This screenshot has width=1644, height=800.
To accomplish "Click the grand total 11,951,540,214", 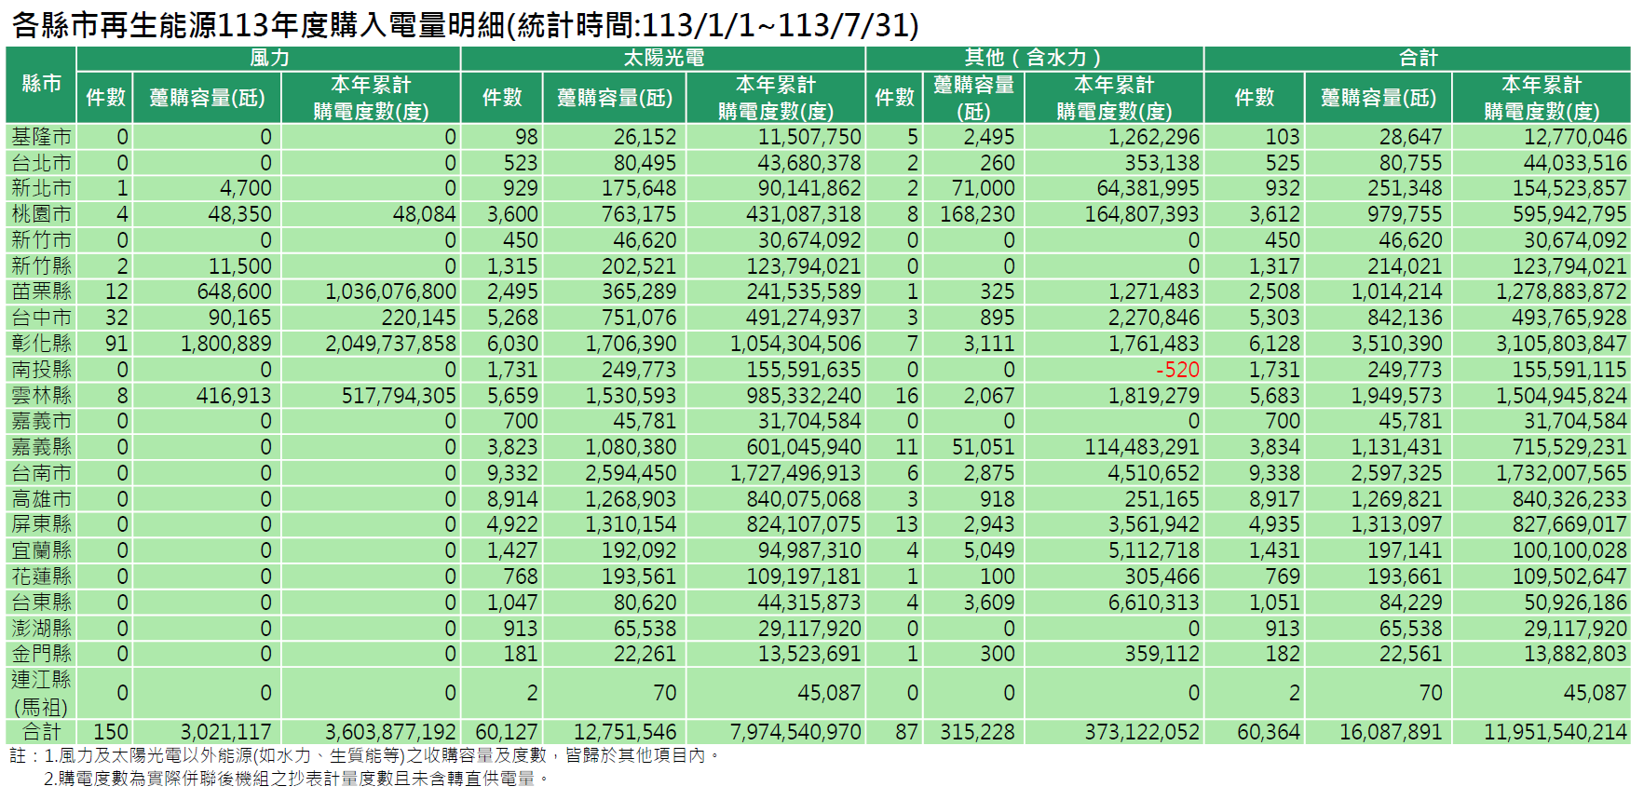I will [1555, 732].
